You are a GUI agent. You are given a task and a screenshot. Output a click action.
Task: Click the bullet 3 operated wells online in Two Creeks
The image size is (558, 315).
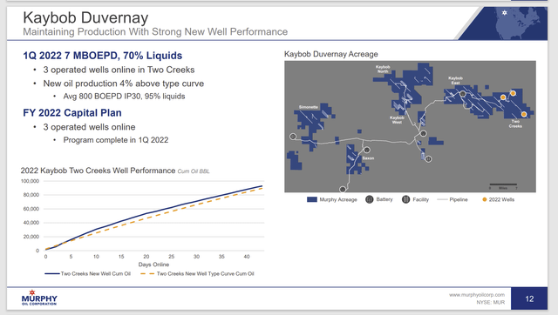pos(119,70)
